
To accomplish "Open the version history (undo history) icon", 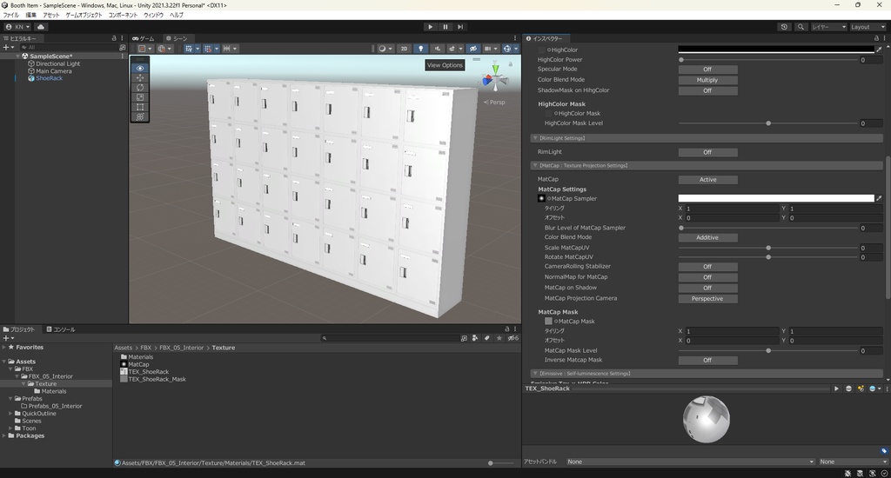I will pyautogui.click(x=784, y=27).
